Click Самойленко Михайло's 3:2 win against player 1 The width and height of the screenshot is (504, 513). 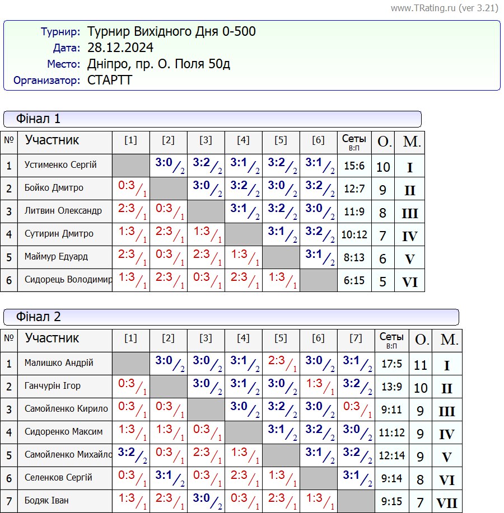130,456
